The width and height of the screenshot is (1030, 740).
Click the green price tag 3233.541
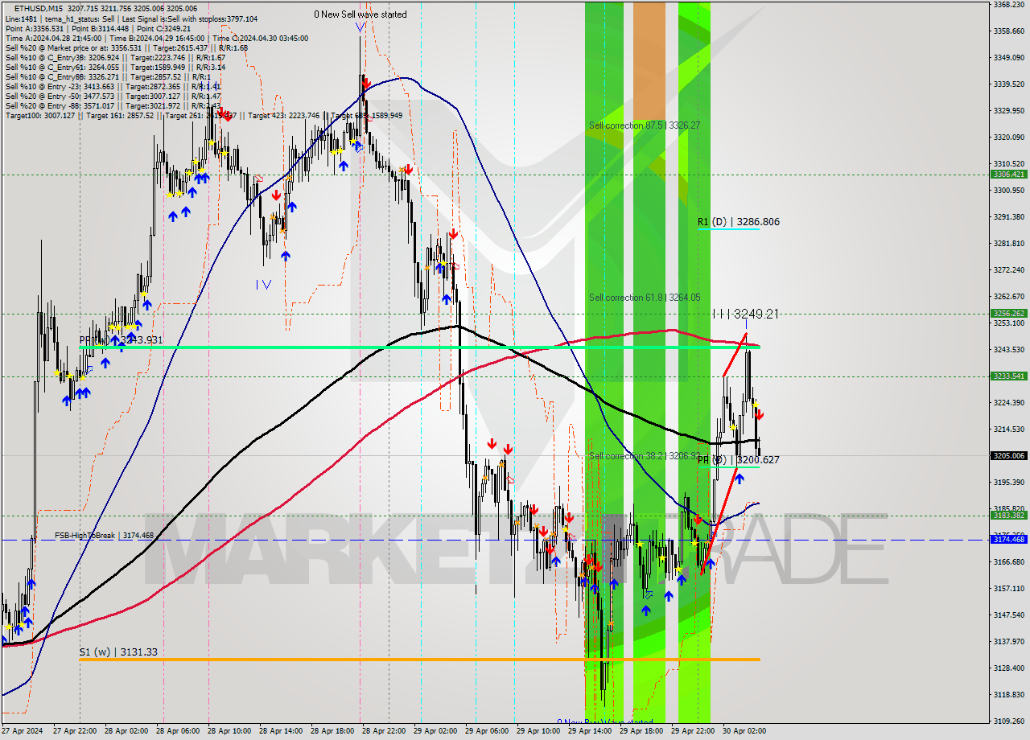pyautogui.click(x=1008, y=376)
